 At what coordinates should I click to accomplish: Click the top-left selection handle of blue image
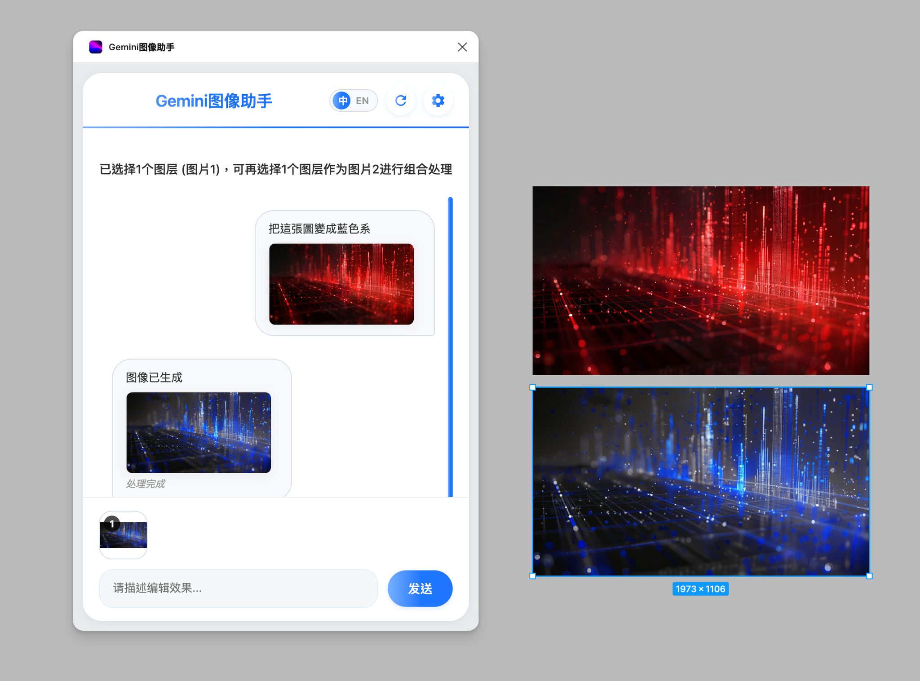click(533, 387)
